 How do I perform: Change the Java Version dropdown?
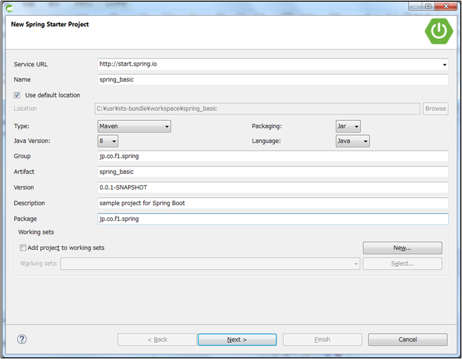coord(108,141)
